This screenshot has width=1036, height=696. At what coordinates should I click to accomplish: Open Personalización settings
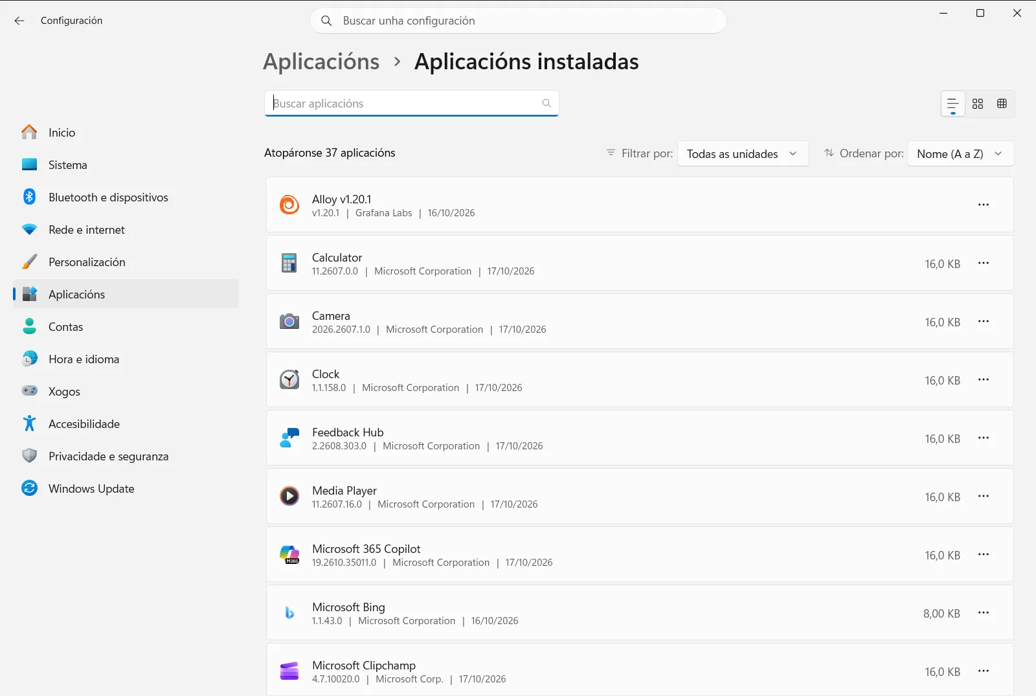click(x=126, y=262)
